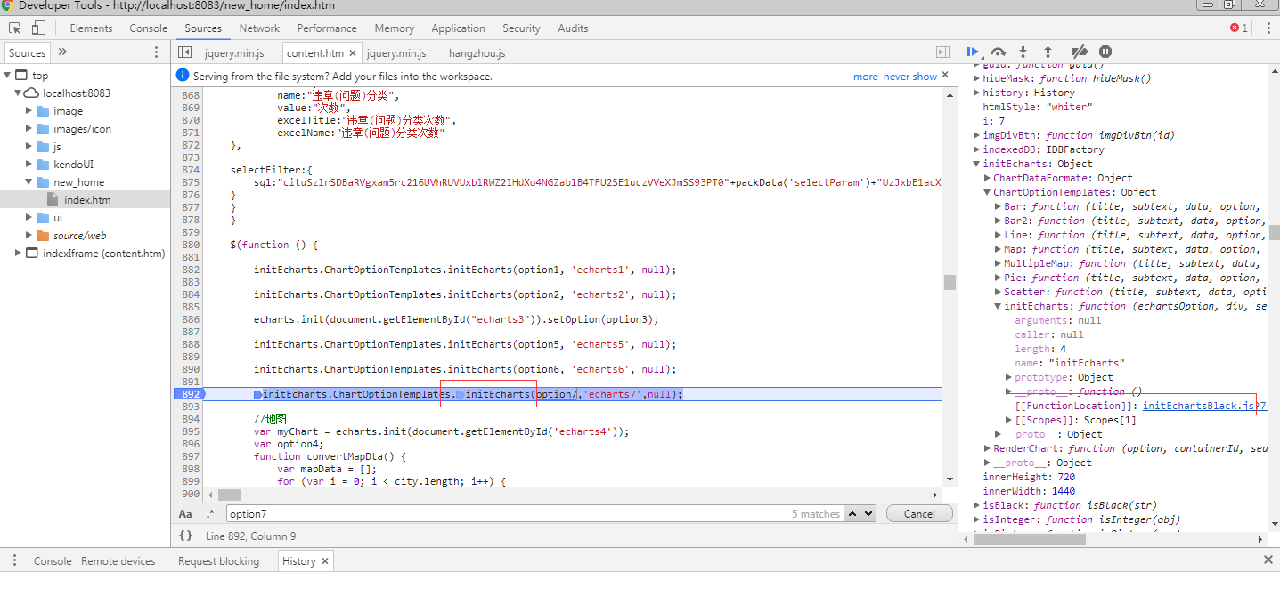Select first jquery.min.js editor tab
1280x604 pixels.
232,53
